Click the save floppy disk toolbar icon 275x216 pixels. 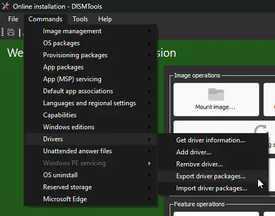click(11, 32)
